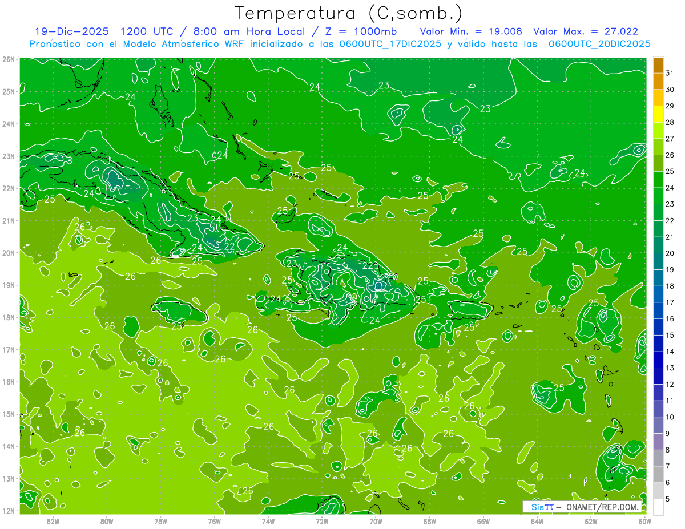
Task: Select the teal swatch between 19 and 20
Action: point(658,261)
